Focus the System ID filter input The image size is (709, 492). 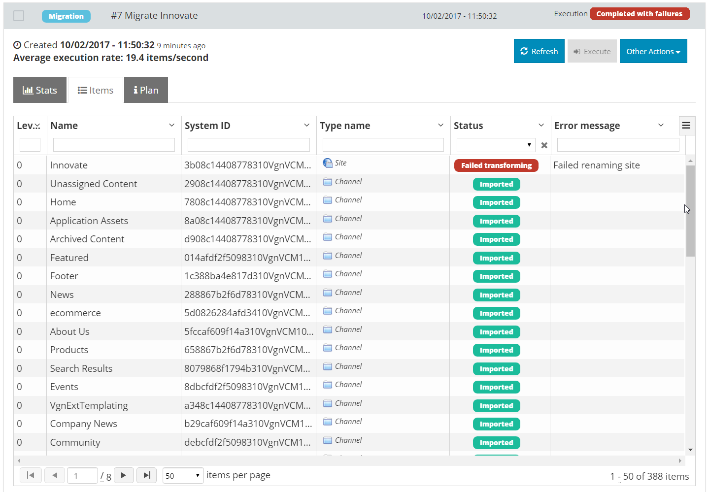249,145
